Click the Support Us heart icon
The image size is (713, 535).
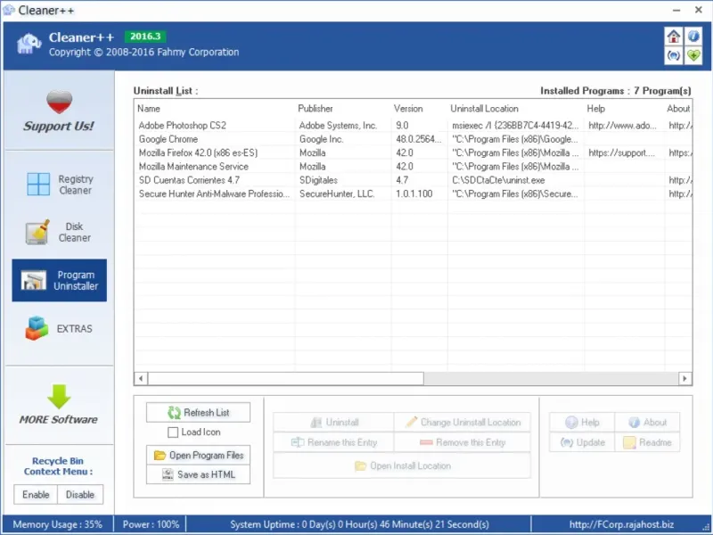(59, 102)
